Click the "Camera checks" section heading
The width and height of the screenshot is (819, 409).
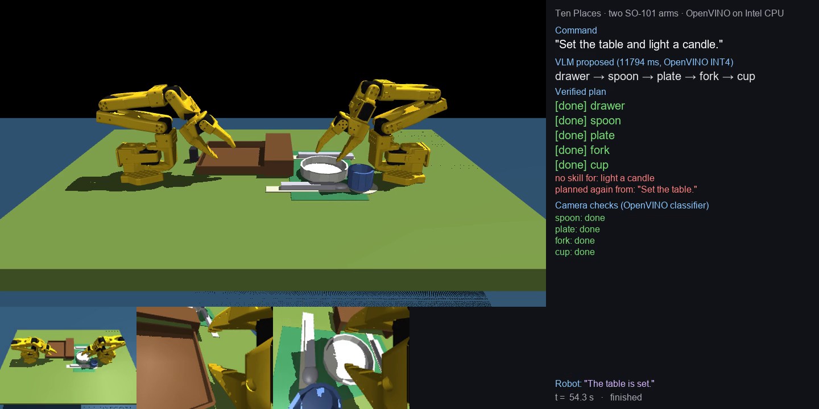[632, 205]
